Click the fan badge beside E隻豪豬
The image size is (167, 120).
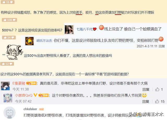pos(31,83)
